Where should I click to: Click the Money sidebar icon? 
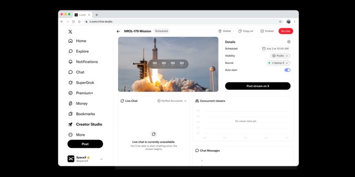pyautogui.click(x=71, y=103)
